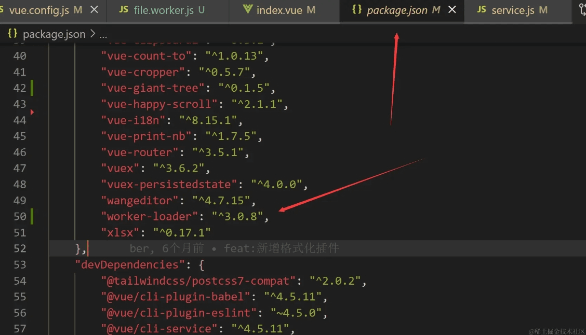Click line number 45
Screen dimensions: 586x335
(x=20, y=136)
